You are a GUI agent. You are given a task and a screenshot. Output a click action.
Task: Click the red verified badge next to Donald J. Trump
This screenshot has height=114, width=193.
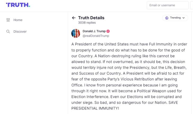click(108, 31)
